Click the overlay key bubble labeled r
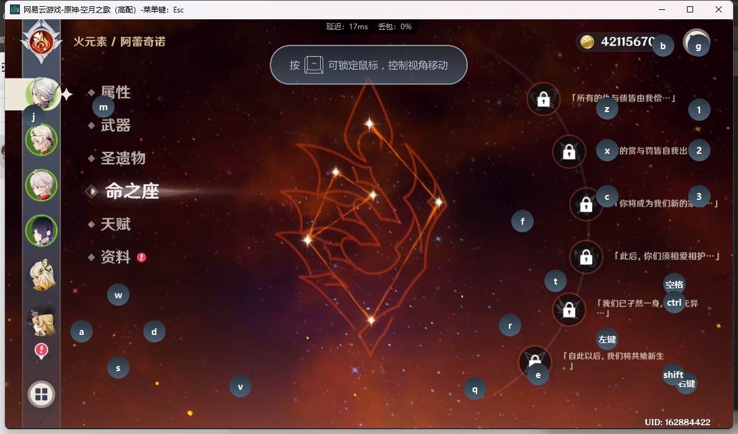The width and height of the screenshot is (738, 434). tap(510, 325)
